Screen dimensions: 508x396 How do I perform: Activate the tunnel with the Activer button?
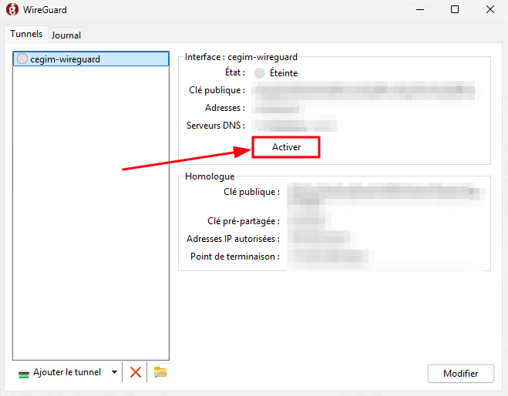[x=286, y=147]
